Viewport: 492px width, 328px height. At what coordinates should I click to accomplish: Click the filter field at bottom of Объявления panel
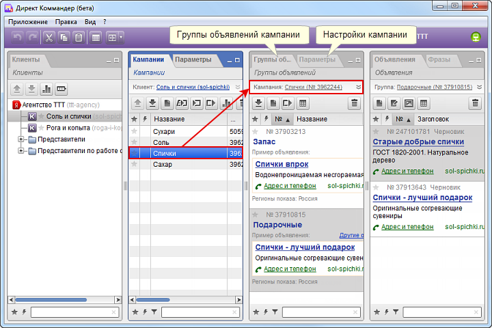point(442,312)
